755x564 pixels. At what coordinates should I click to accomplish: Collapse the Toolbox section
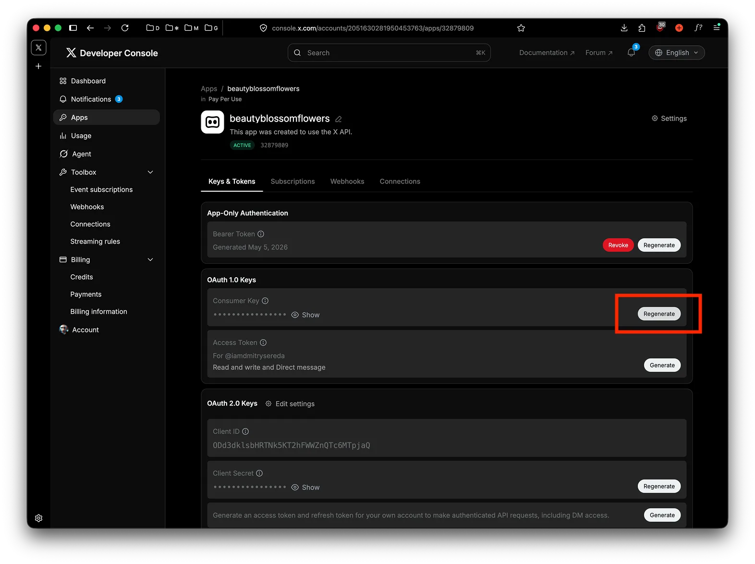point(150,172)
